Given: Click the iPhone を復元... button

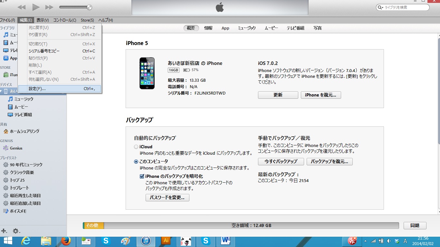Looking at the screenshot, I should 321,95.
